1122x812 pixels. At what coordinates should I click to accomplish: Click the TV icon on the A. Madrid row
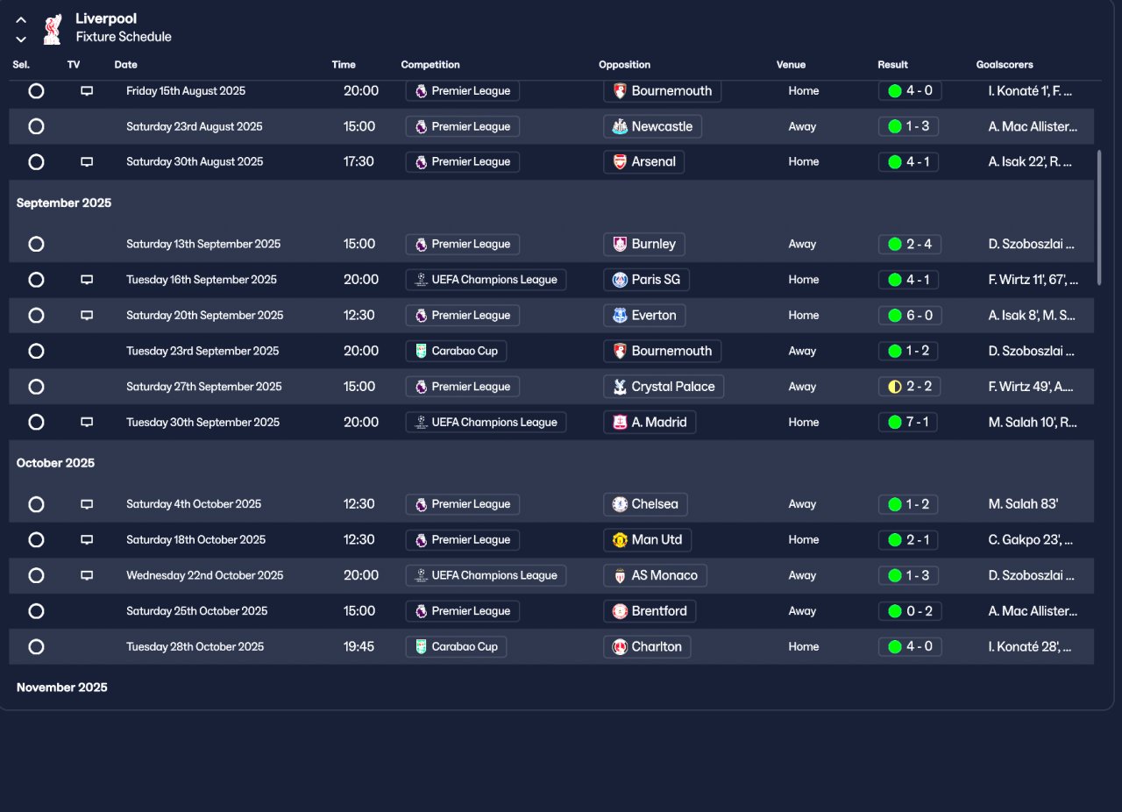point(87,423)
